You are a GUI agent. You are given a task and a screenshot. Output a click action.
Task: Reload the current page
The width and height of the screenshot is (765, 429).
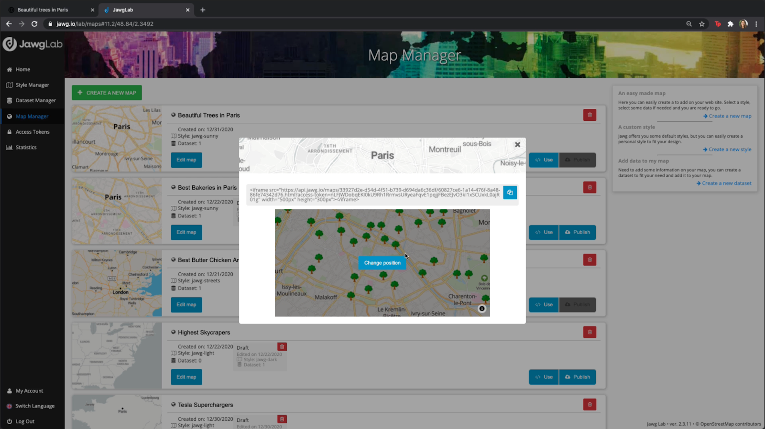tap(34, 24)
